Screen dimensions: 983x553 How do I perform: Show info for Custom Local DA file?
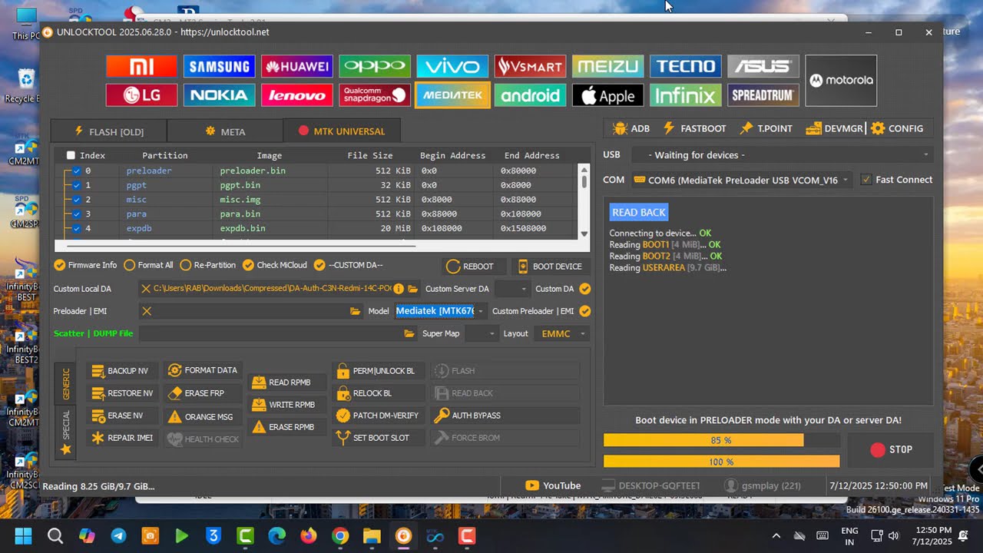398,289
